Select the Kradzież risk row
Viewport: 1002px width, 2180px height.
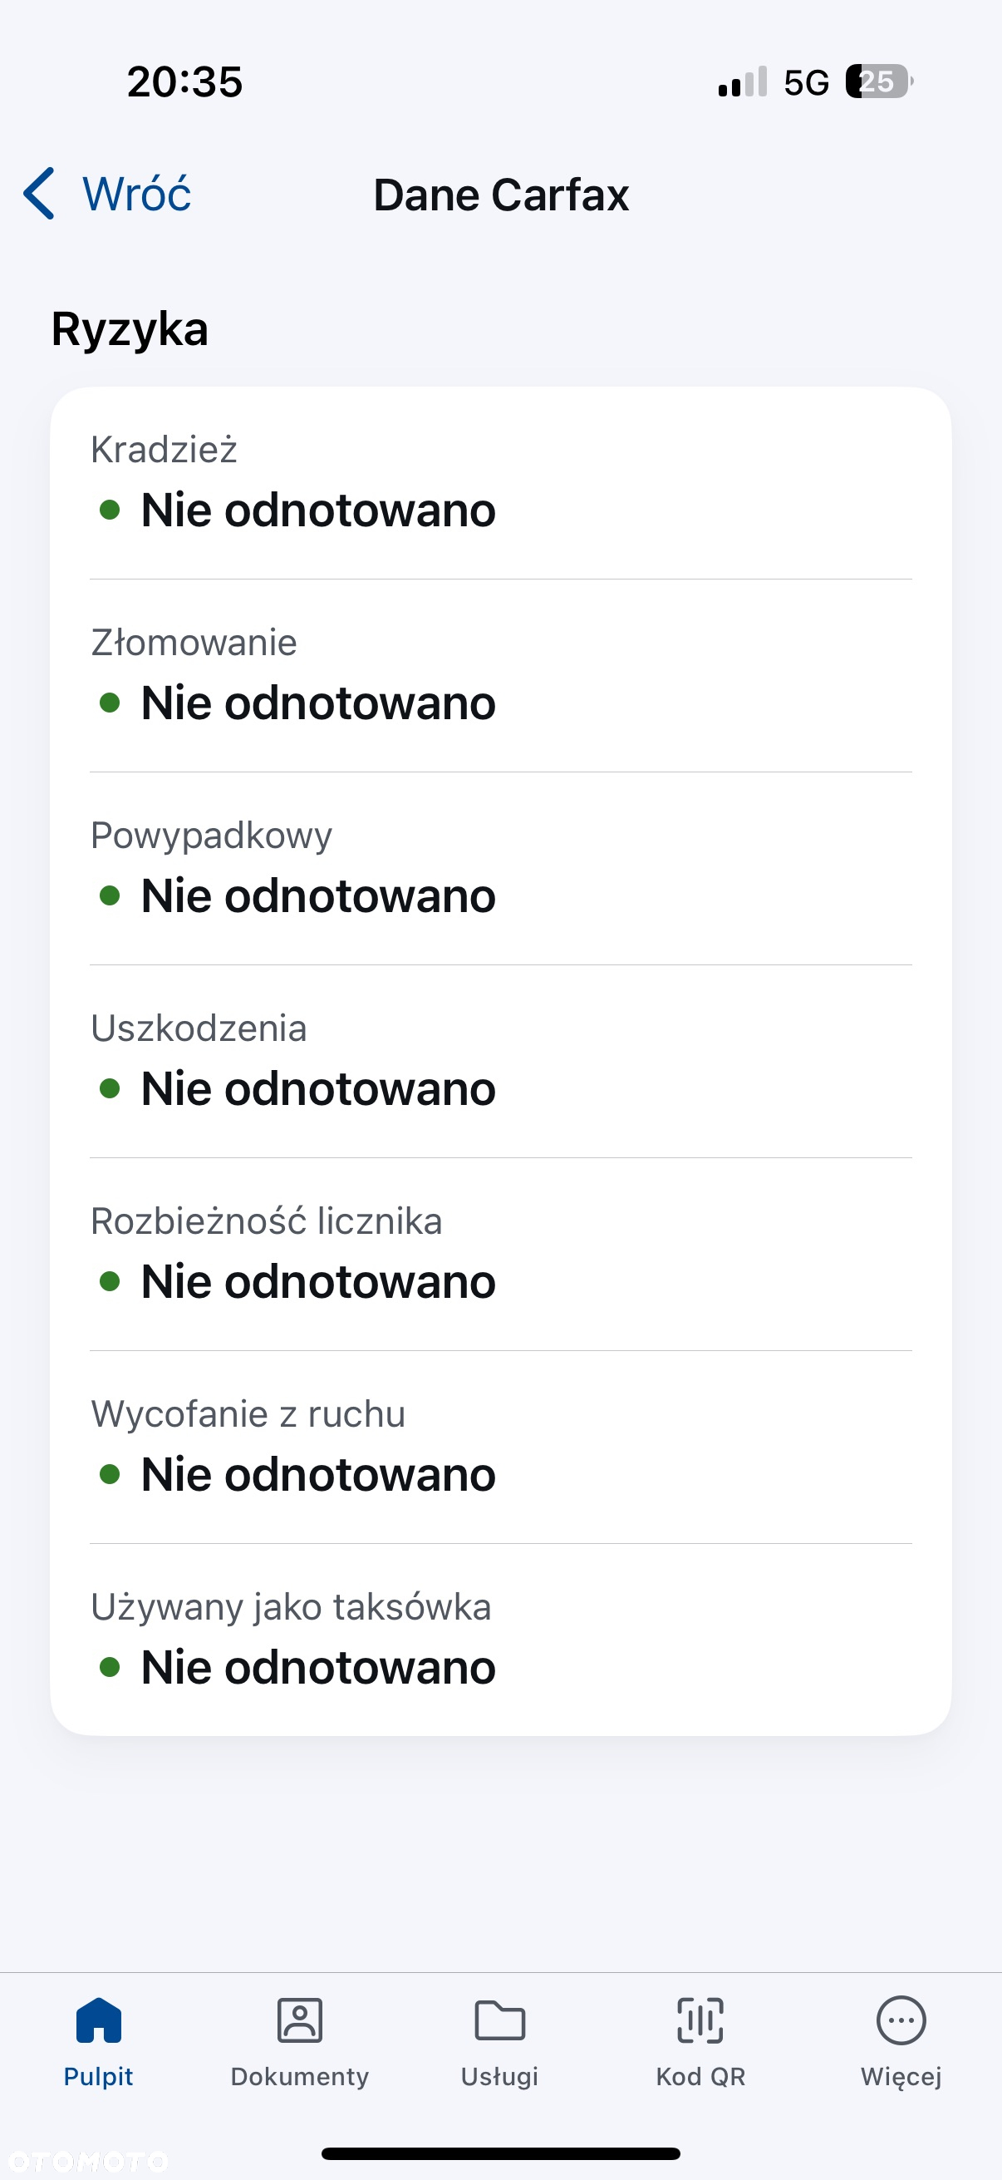[x=500, y=483]
